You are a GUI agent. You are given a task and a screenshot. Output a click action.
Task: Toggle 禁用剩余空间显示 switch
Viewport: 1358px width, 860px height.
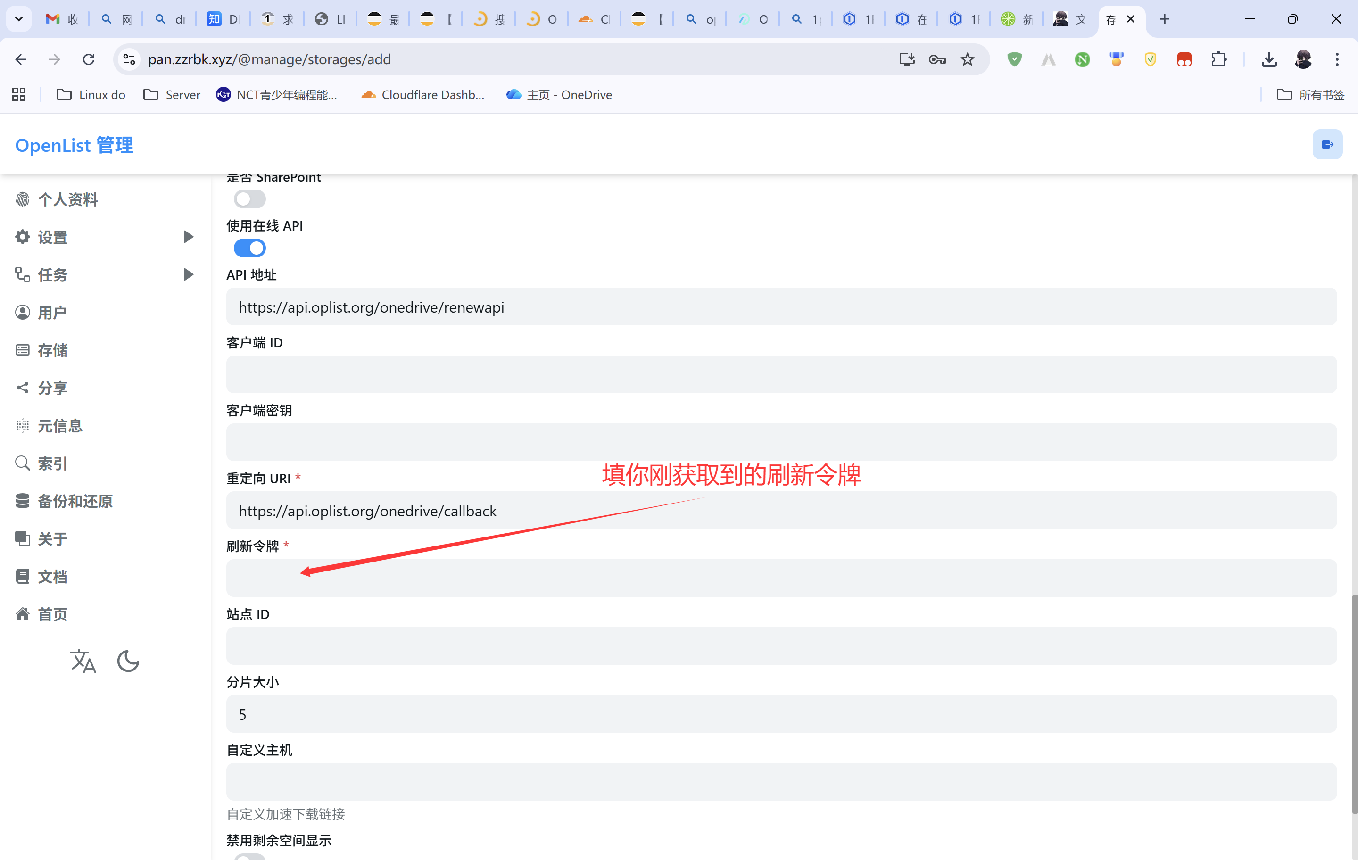[249, 857]
